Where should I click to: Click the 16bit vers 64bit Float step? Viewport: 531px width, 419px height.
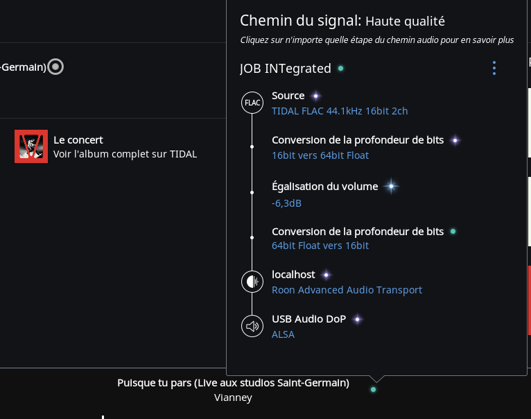coord(320,155)
